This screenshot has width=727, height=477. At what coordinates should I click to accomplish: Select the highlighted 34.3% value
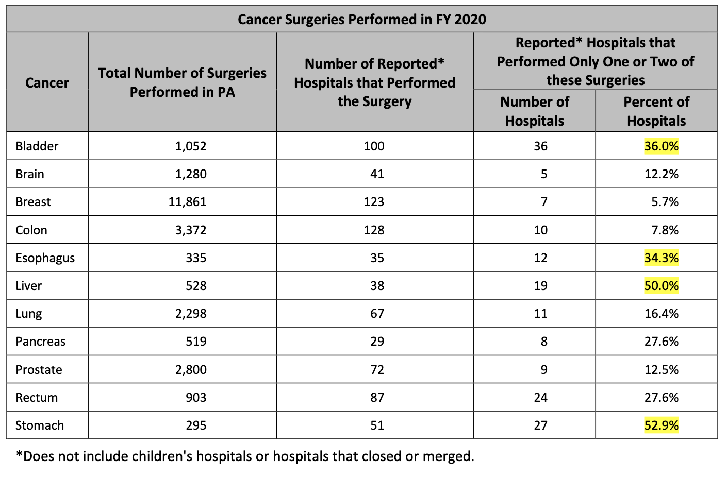(x=661, y=258)
